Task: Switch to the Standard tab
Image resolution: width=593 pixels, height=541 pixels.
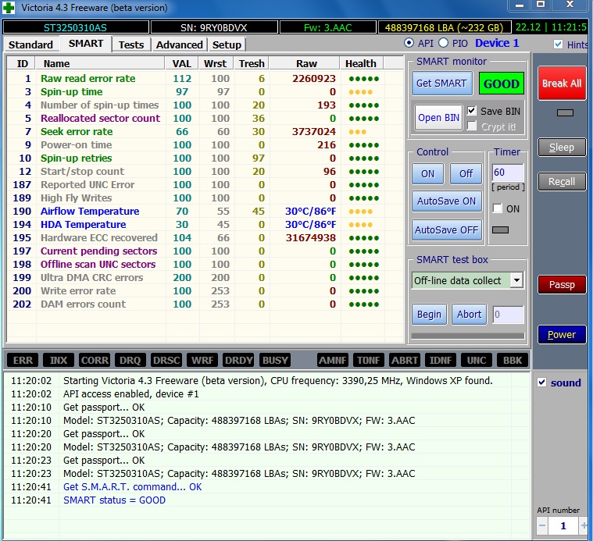Action: point(30,44)
